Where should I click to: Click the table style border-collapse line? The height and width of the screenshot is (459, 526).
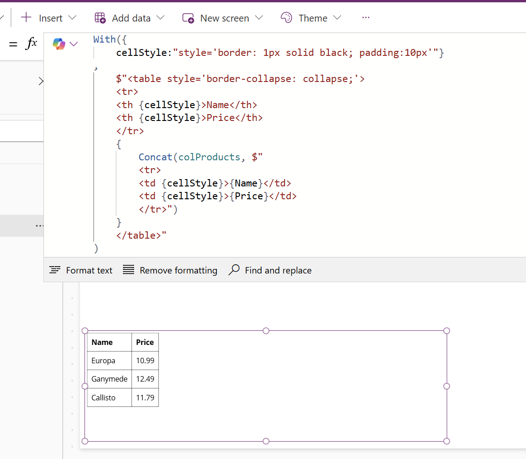tap(240, 79)
